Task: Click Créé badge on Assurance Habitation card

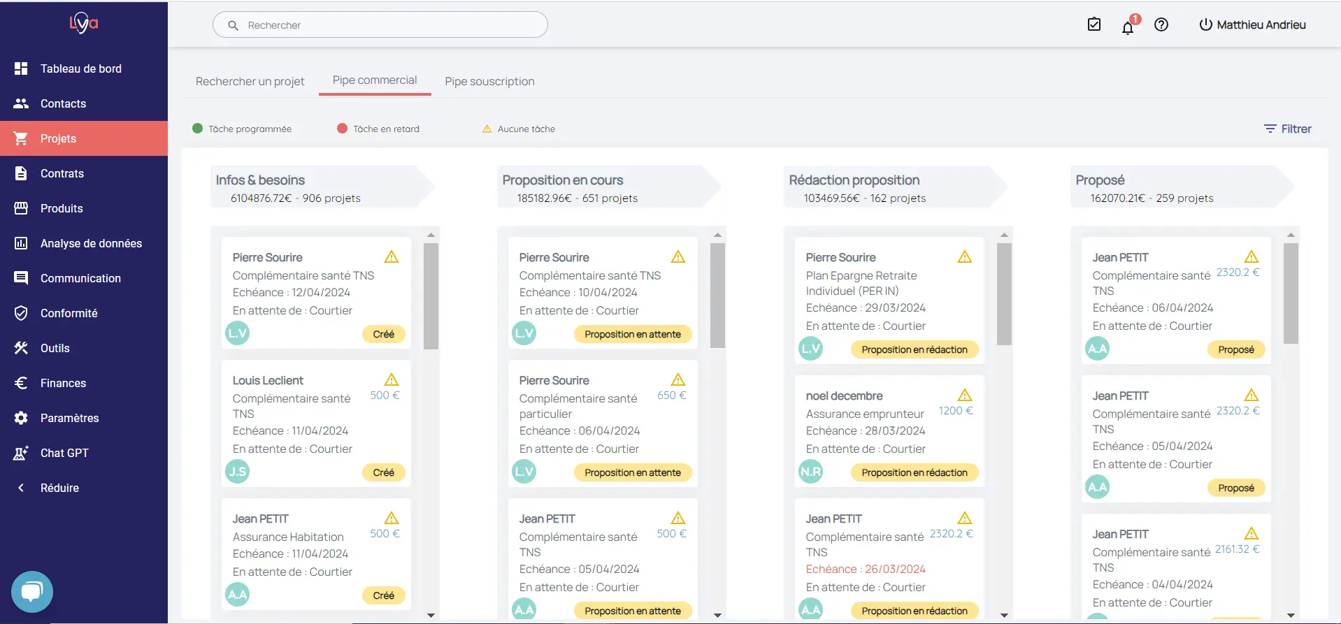Action: pyautogui.click(x=384, y=595)
